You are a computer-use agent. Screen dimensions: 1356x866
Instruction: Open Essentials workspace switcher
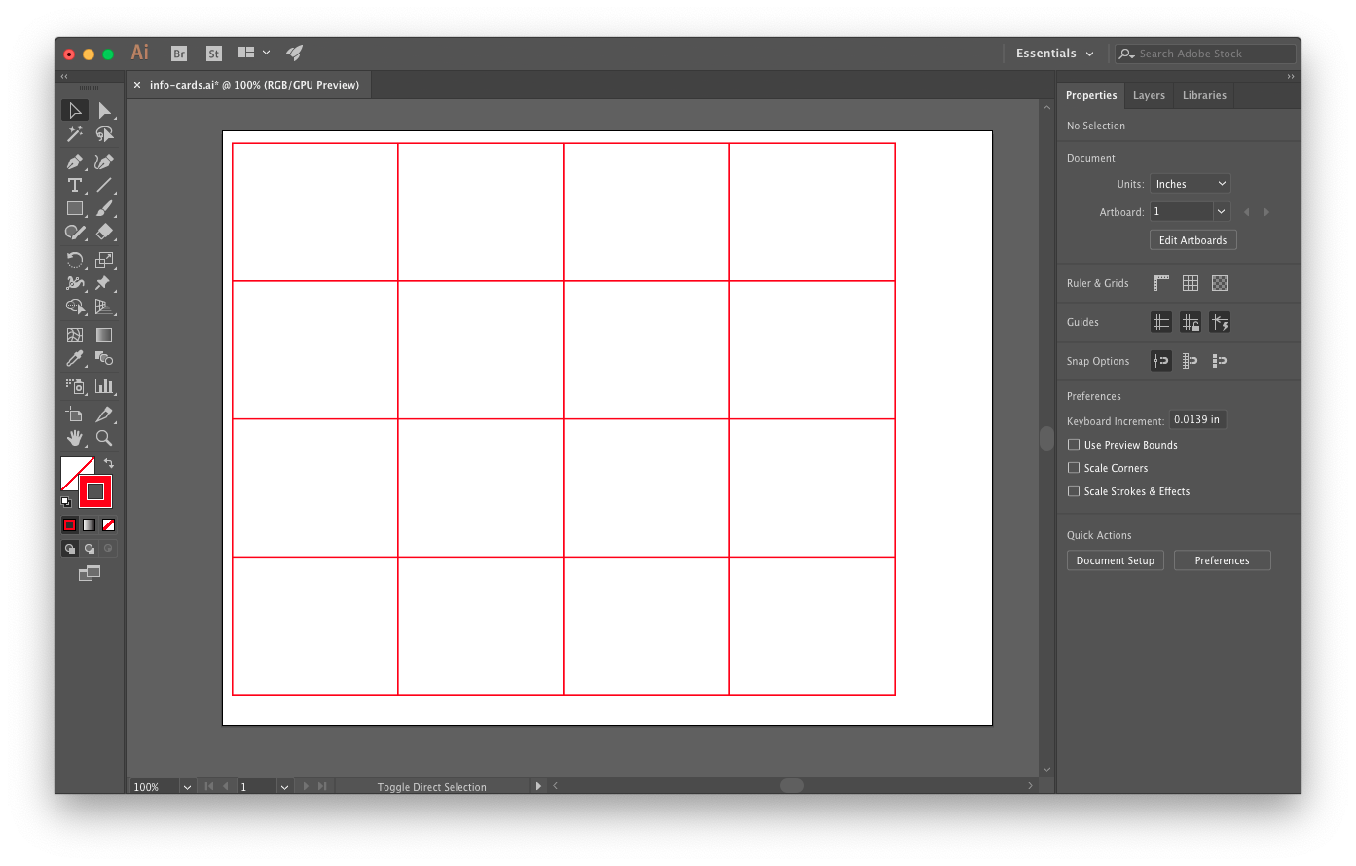pos(1055,54)
